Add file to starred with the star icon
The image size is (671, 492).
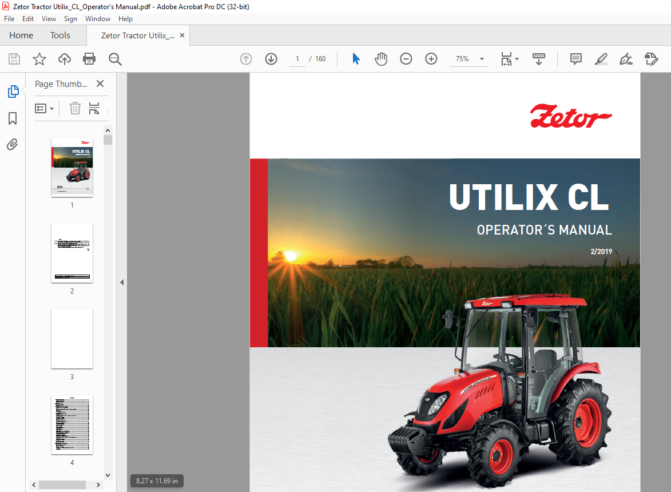[x=39, y=59]
